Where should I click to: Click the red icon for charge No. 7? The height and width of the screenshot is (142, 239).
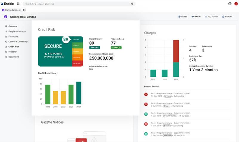click(x=146, y=94)
